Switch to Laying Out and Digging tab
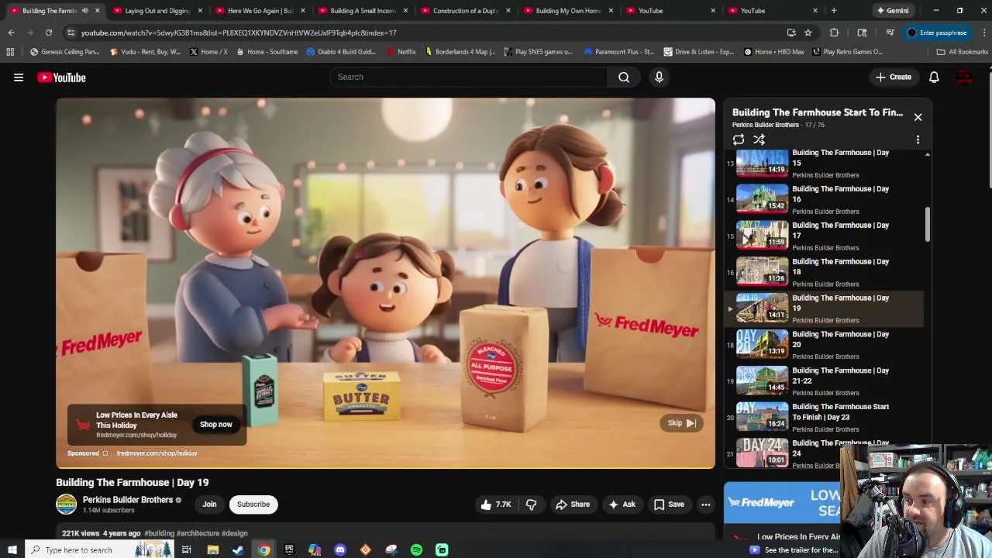This screenshot has height=558, width=992. 157,11
